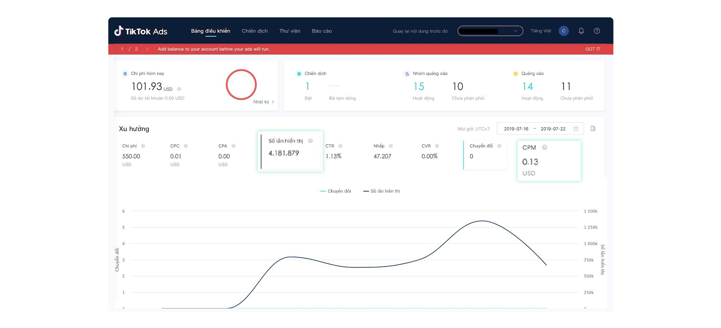The image size is (721, 328).
Task: Open the help question mark icon
Action: pyautogui.click(x=597, y=31)
